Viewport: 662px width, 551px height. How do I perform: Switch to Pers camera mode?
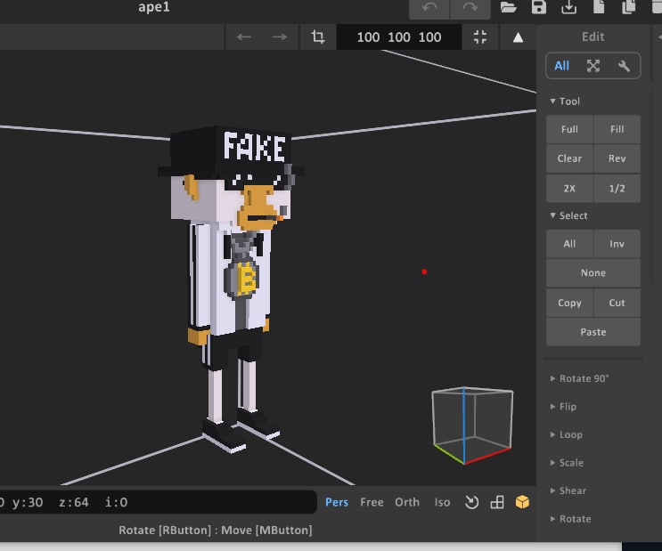point(337,502)
